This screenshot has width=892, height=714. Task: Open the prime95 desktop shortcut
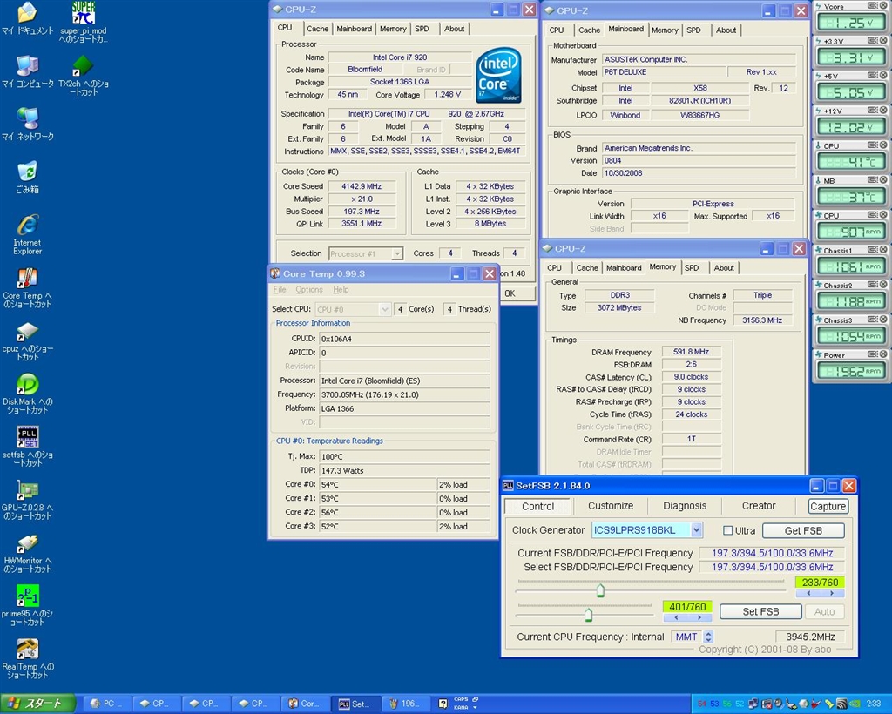[27, 596]
